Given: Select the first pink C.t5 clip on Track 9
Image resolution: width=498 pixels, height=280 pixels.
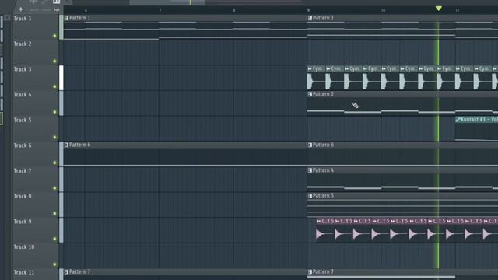Looking at the screenshot, I should pyautogui.click(x=325, y=230).
